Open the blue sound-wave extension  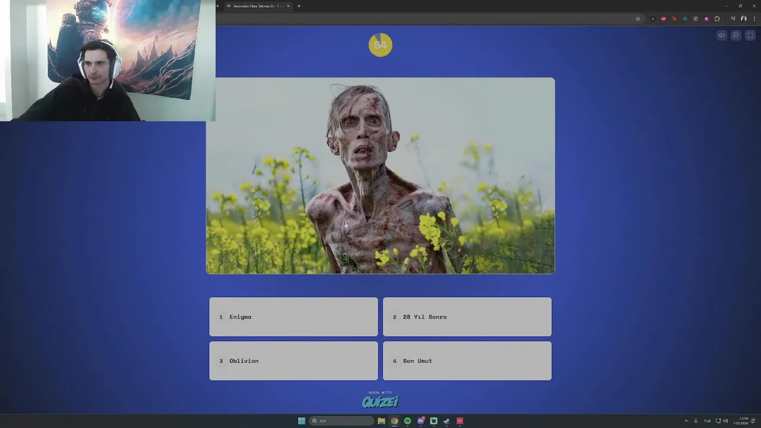point(685,19)
